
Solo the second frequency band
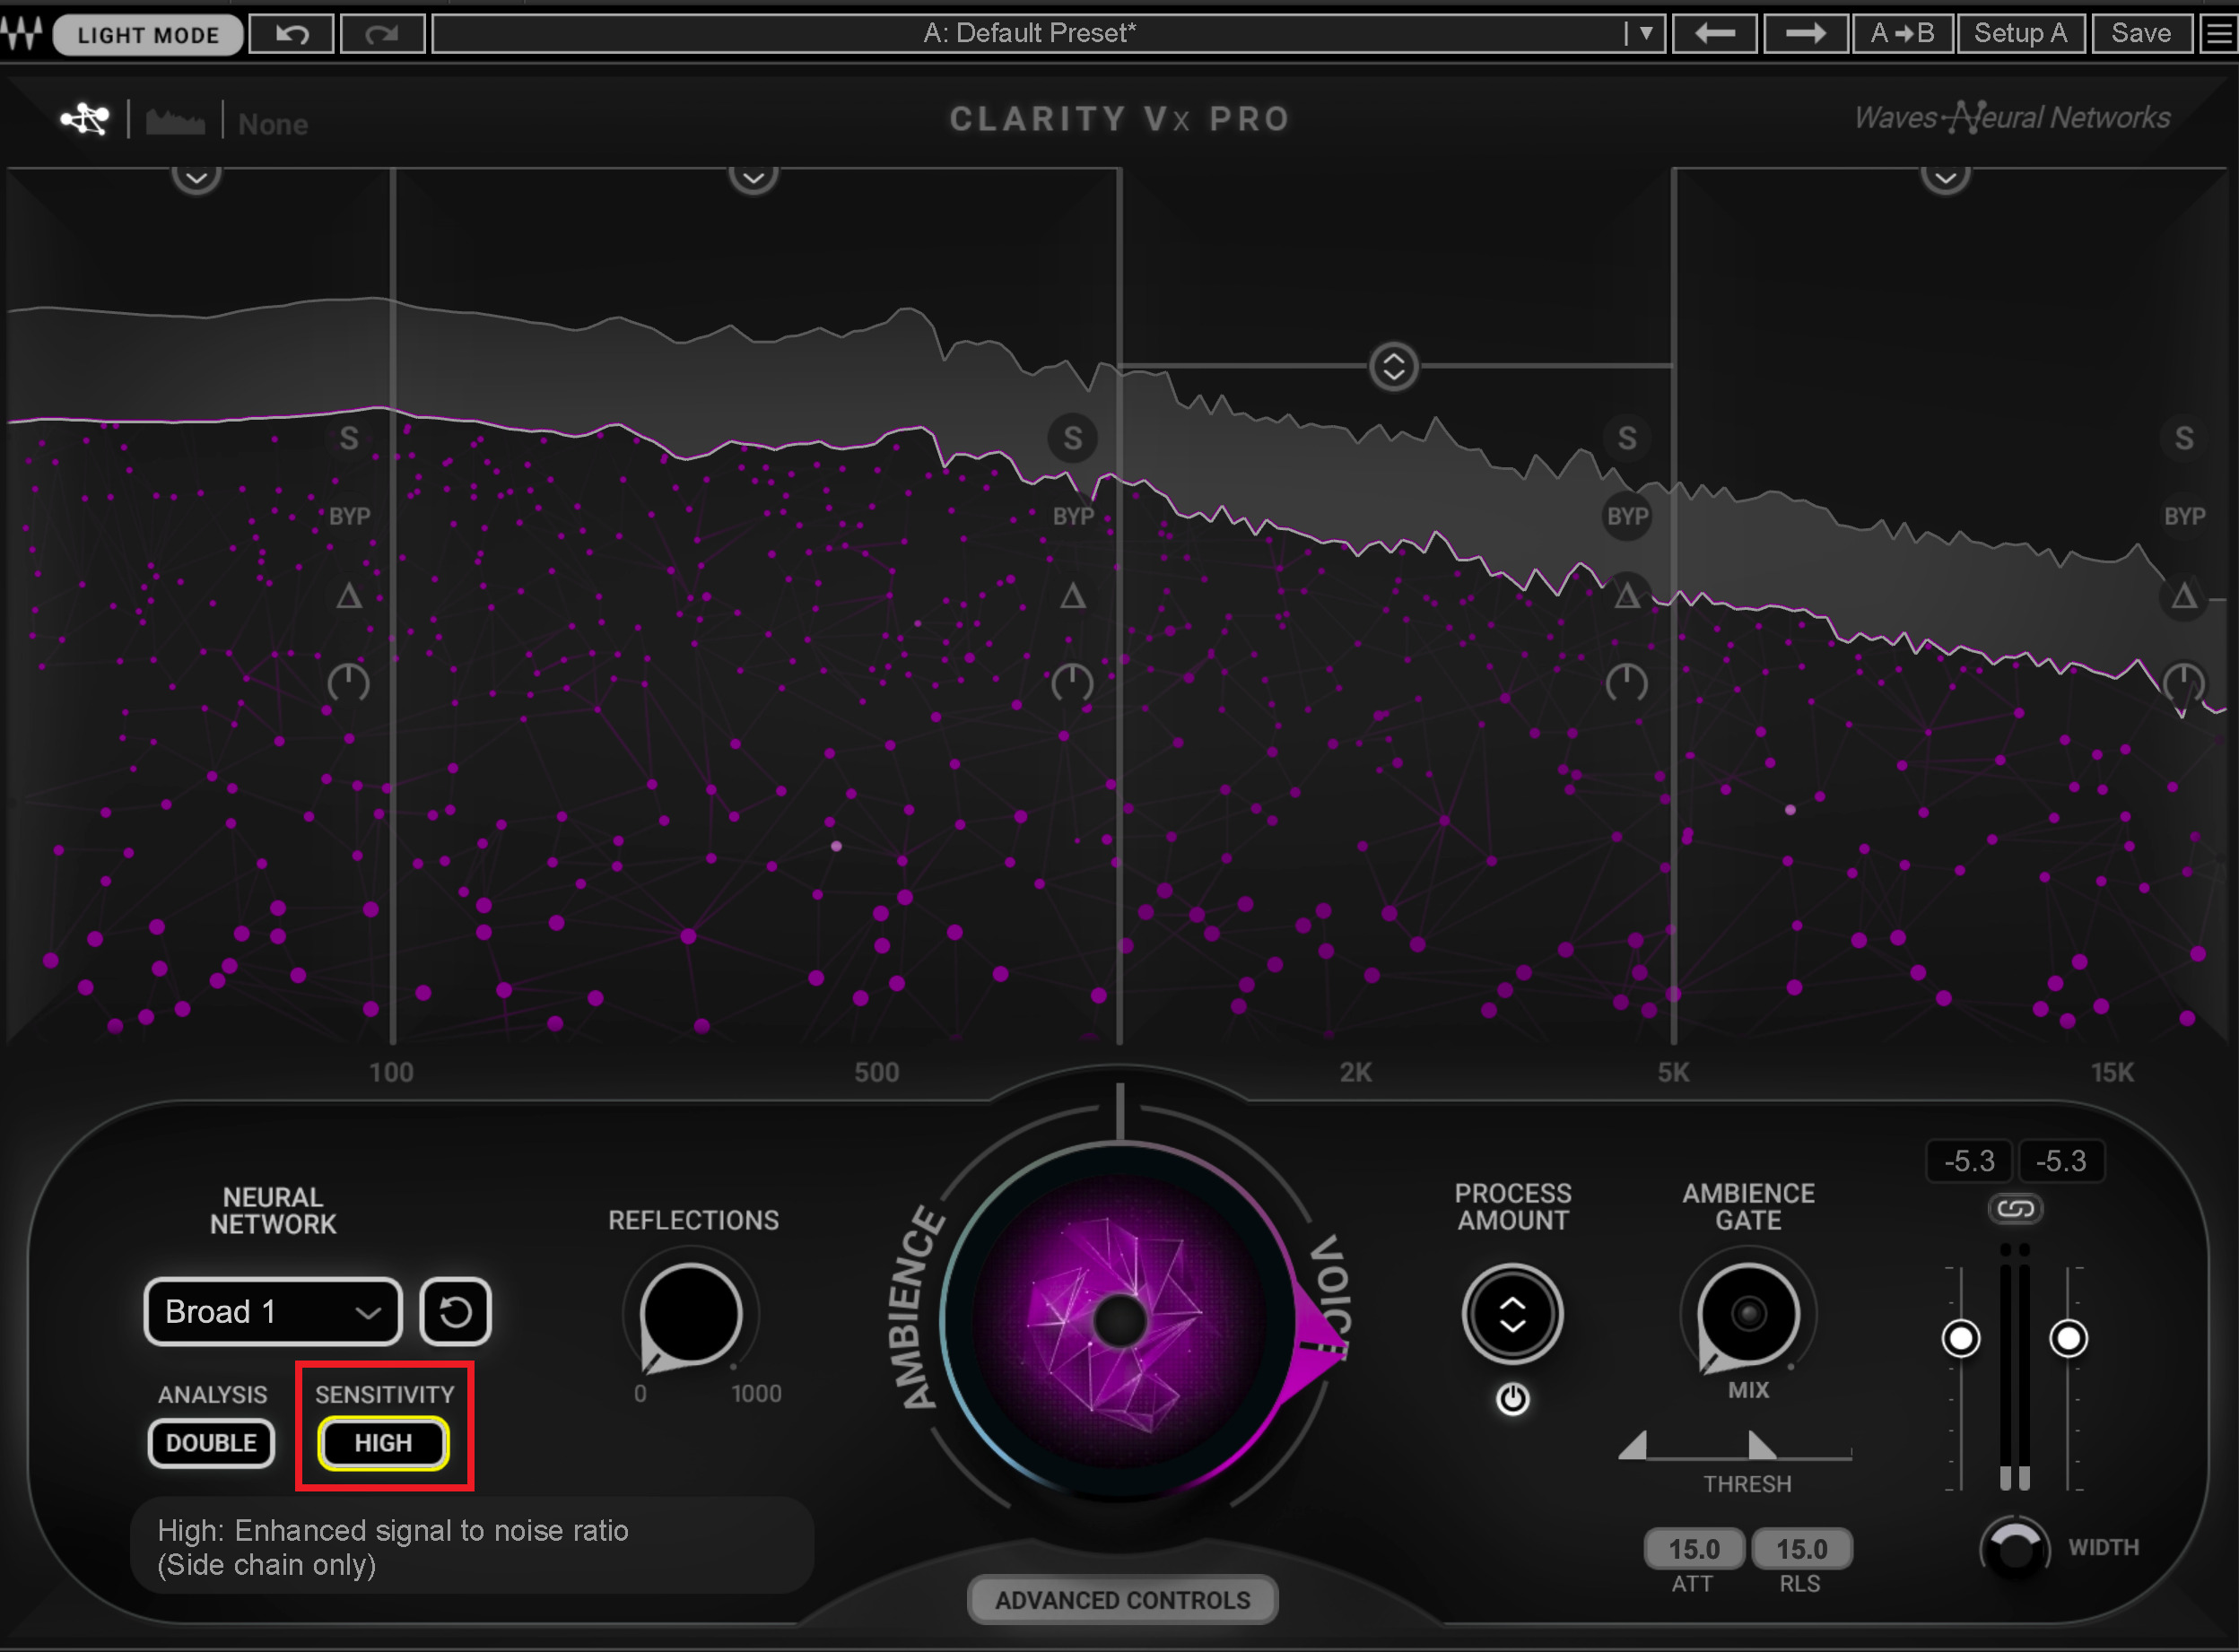coord(1072,438)
